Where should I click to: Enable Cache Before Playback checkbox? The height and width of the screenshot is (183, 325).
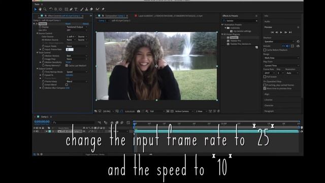pos(265,50)
